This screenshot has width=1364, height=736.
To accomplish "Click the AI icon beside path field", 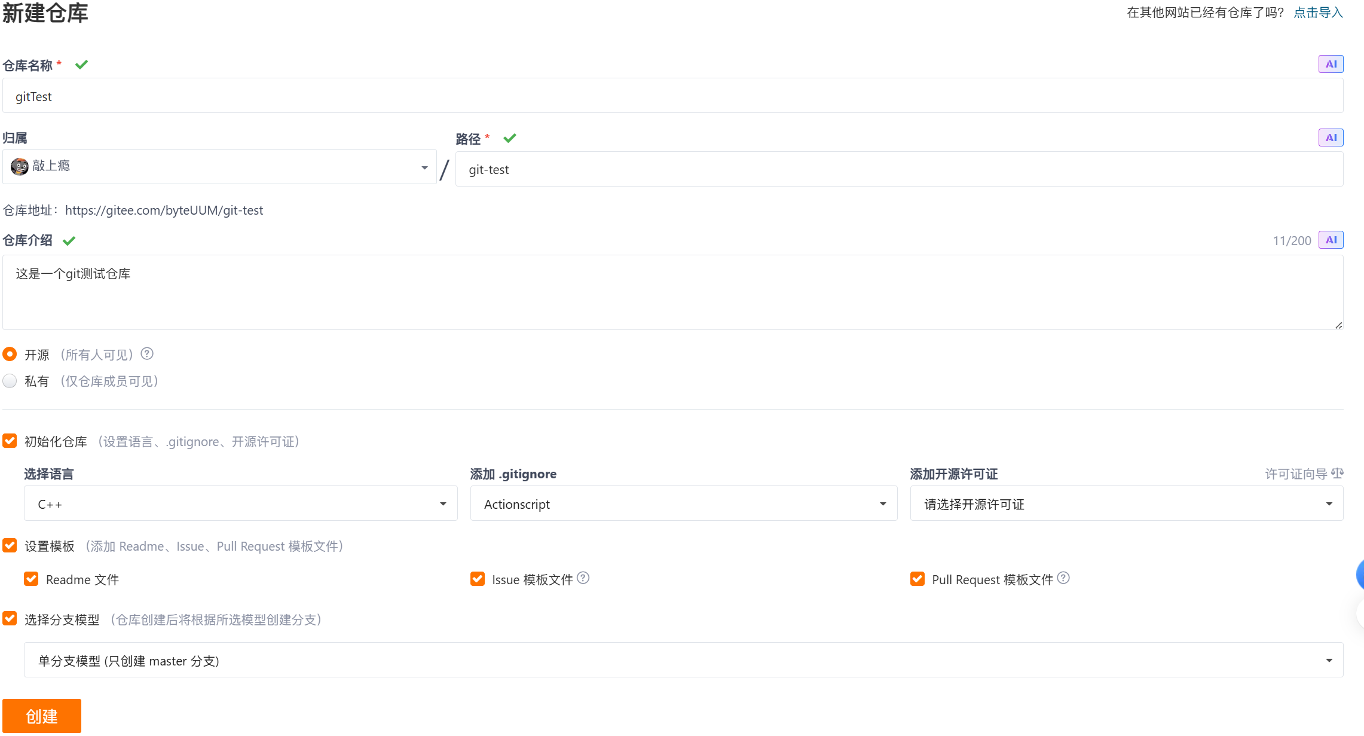I will click(1331, 138).
